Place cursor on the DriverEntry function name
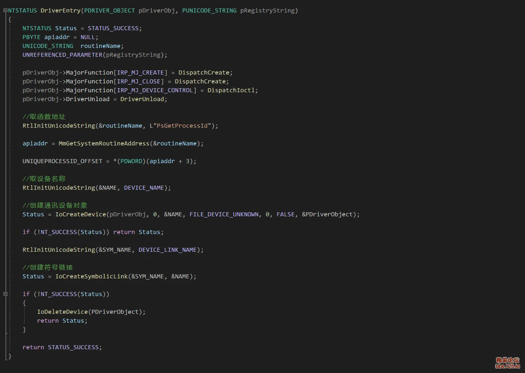This screenshot has width=525, height=373. pos(60,10)
